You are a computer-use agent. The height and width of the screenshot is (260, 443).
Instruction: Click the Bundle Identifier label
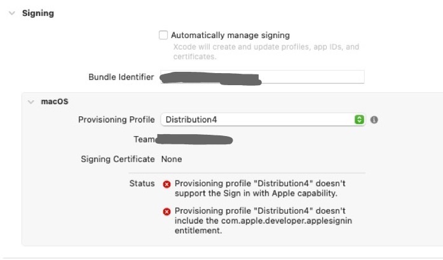(121, 77)
